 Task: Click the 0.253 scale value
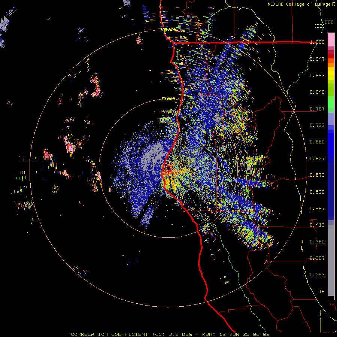317,275
